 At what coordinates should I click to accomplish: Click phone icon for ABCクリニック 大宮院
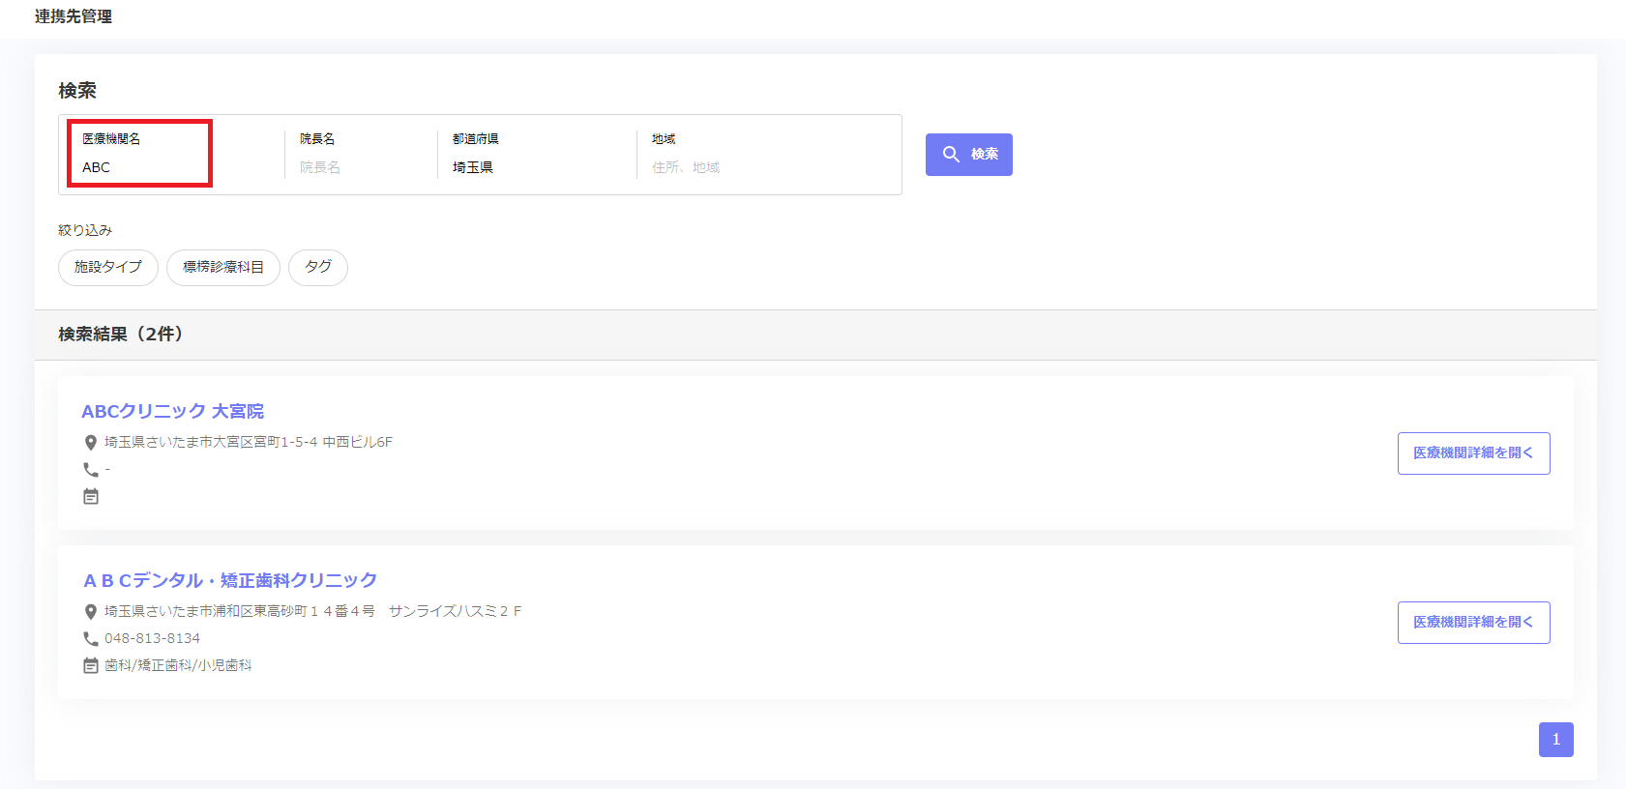tap(91, 469)
